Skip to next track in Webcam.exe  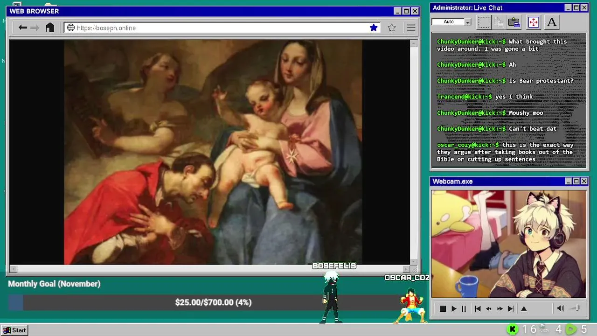[x=511, y=308]
